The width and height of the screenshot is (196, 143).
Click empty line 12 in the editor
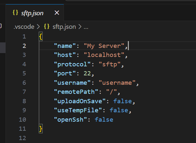97,138
